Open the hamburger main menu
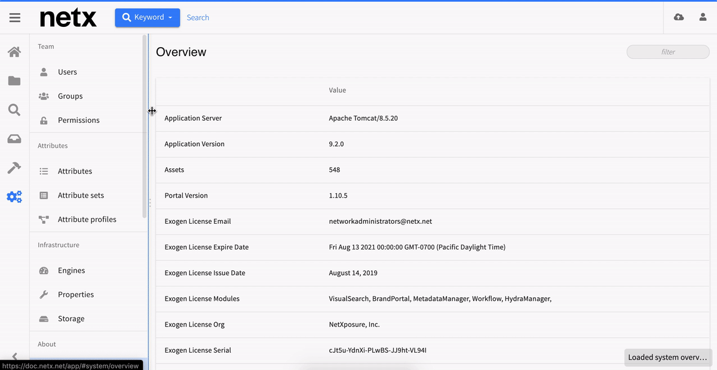717x370 pixels. (15, 17)
